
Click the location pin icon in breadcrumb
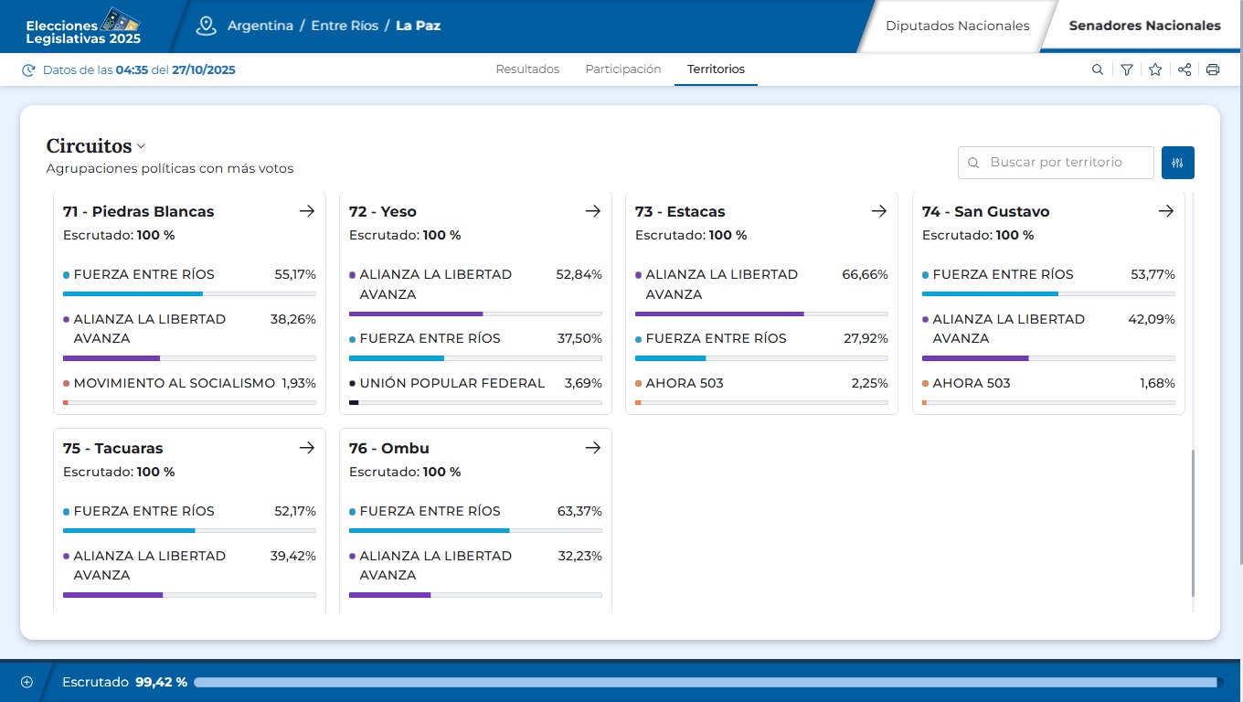(x=206, y=26)
